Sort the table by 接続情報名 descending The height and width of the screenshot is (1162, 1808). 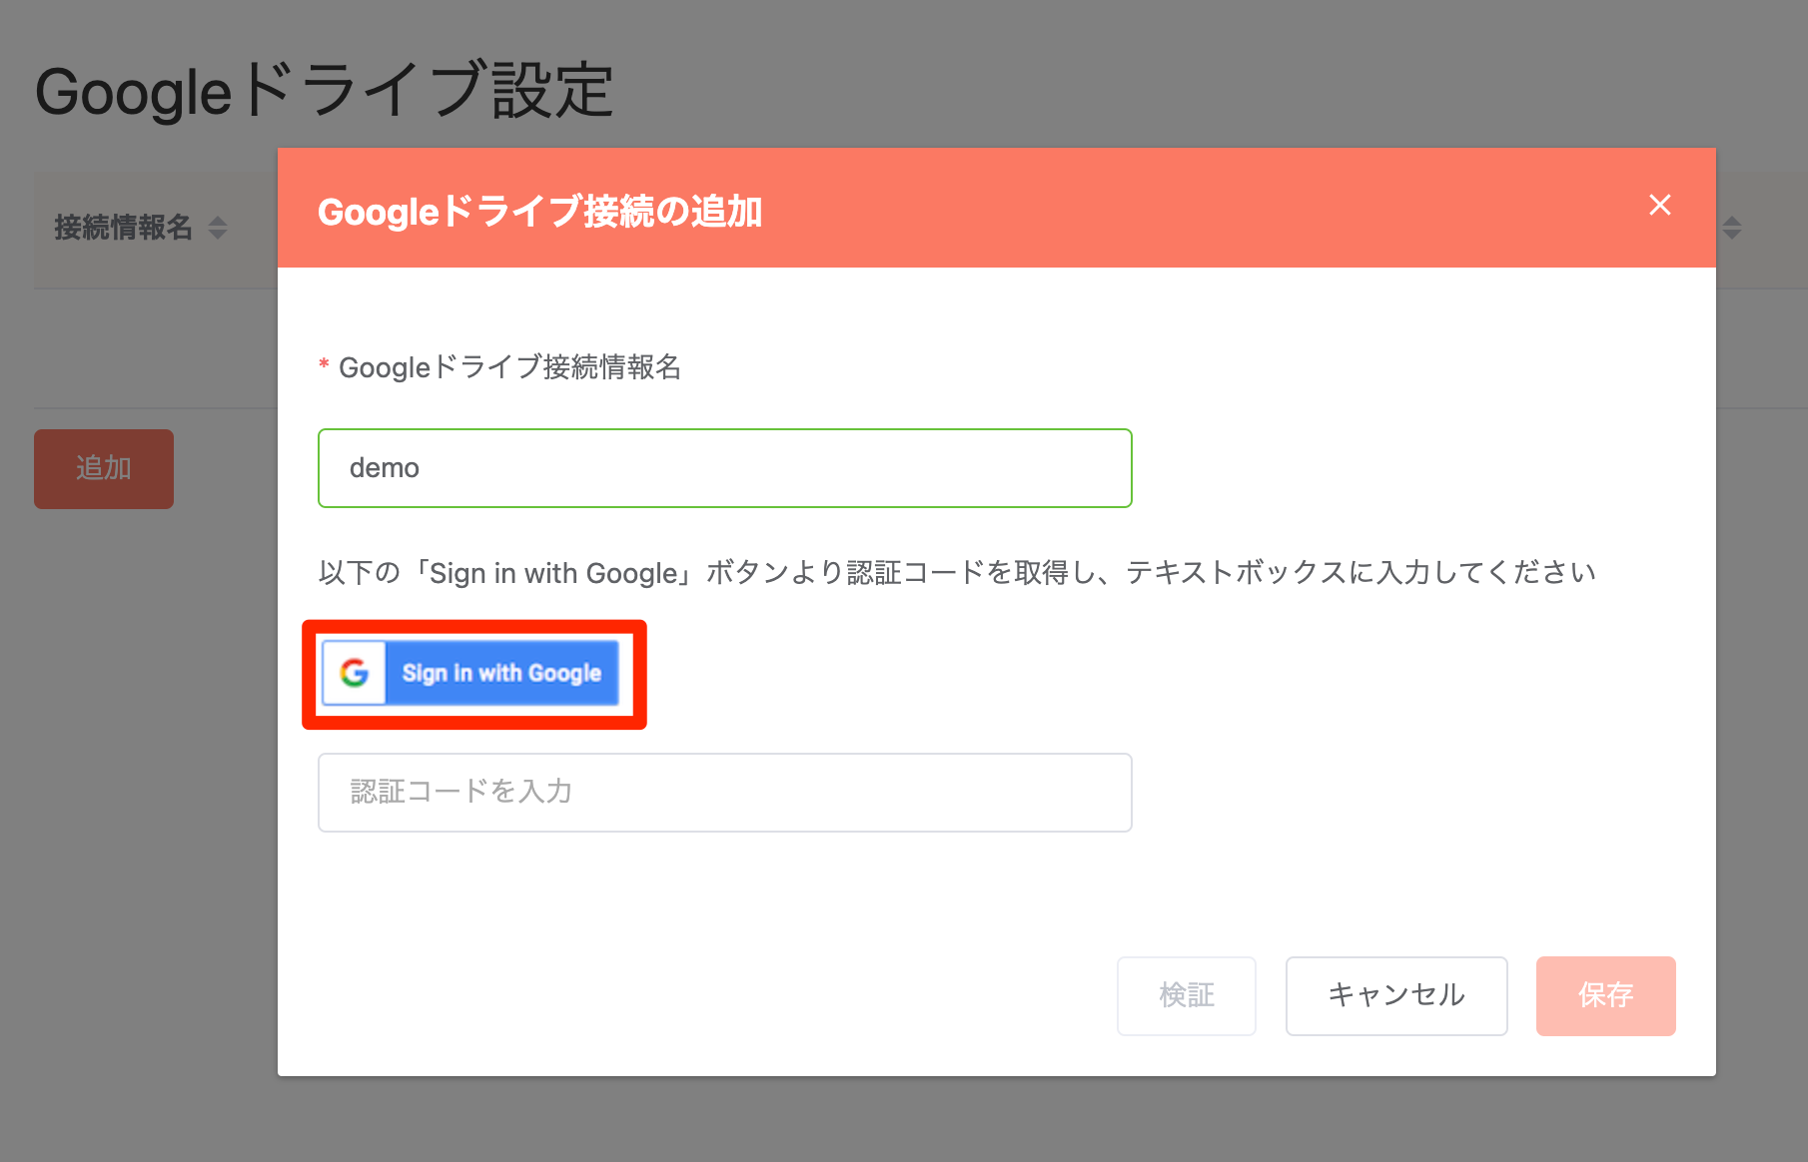[x=216, y=236]
